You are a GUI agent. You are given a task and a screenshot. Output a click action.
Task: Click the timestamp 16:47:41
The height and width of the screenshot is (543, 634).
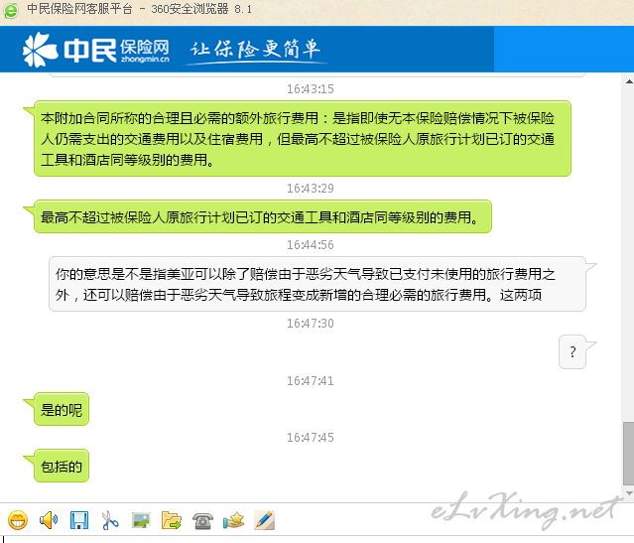click(311, 381)
